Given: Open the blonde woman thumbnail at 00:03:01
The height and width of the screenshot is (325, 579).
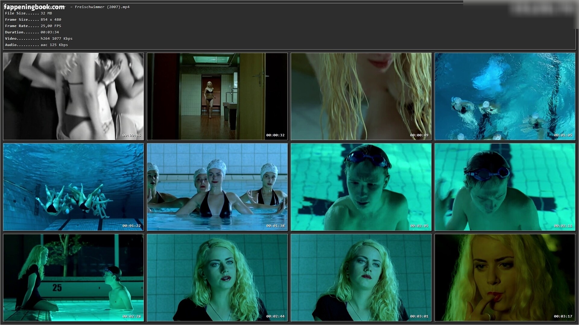Looking at the screenshot, I should click(361, 277).
